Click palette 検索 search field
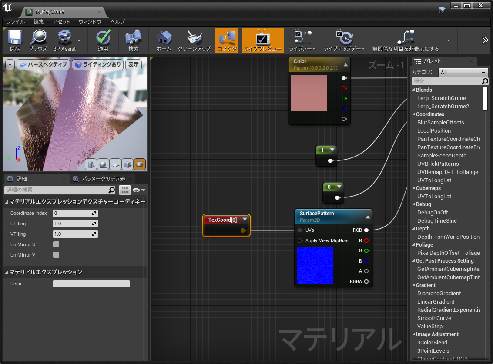 pyautogui.click(x=449, y=81)
